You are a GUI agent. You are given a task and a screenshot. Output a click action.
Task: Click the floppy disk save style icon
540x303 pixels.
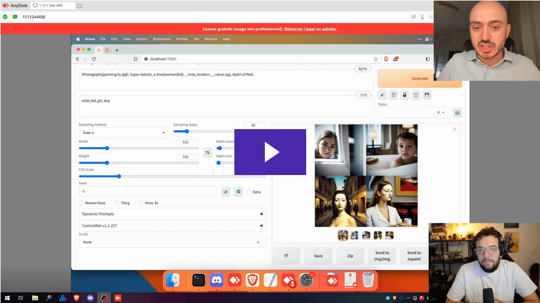click(x=427, y=95)
